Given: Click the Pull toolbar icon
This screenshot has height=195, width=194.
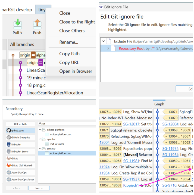Looking at the screenshot, I should coord(18,24).
